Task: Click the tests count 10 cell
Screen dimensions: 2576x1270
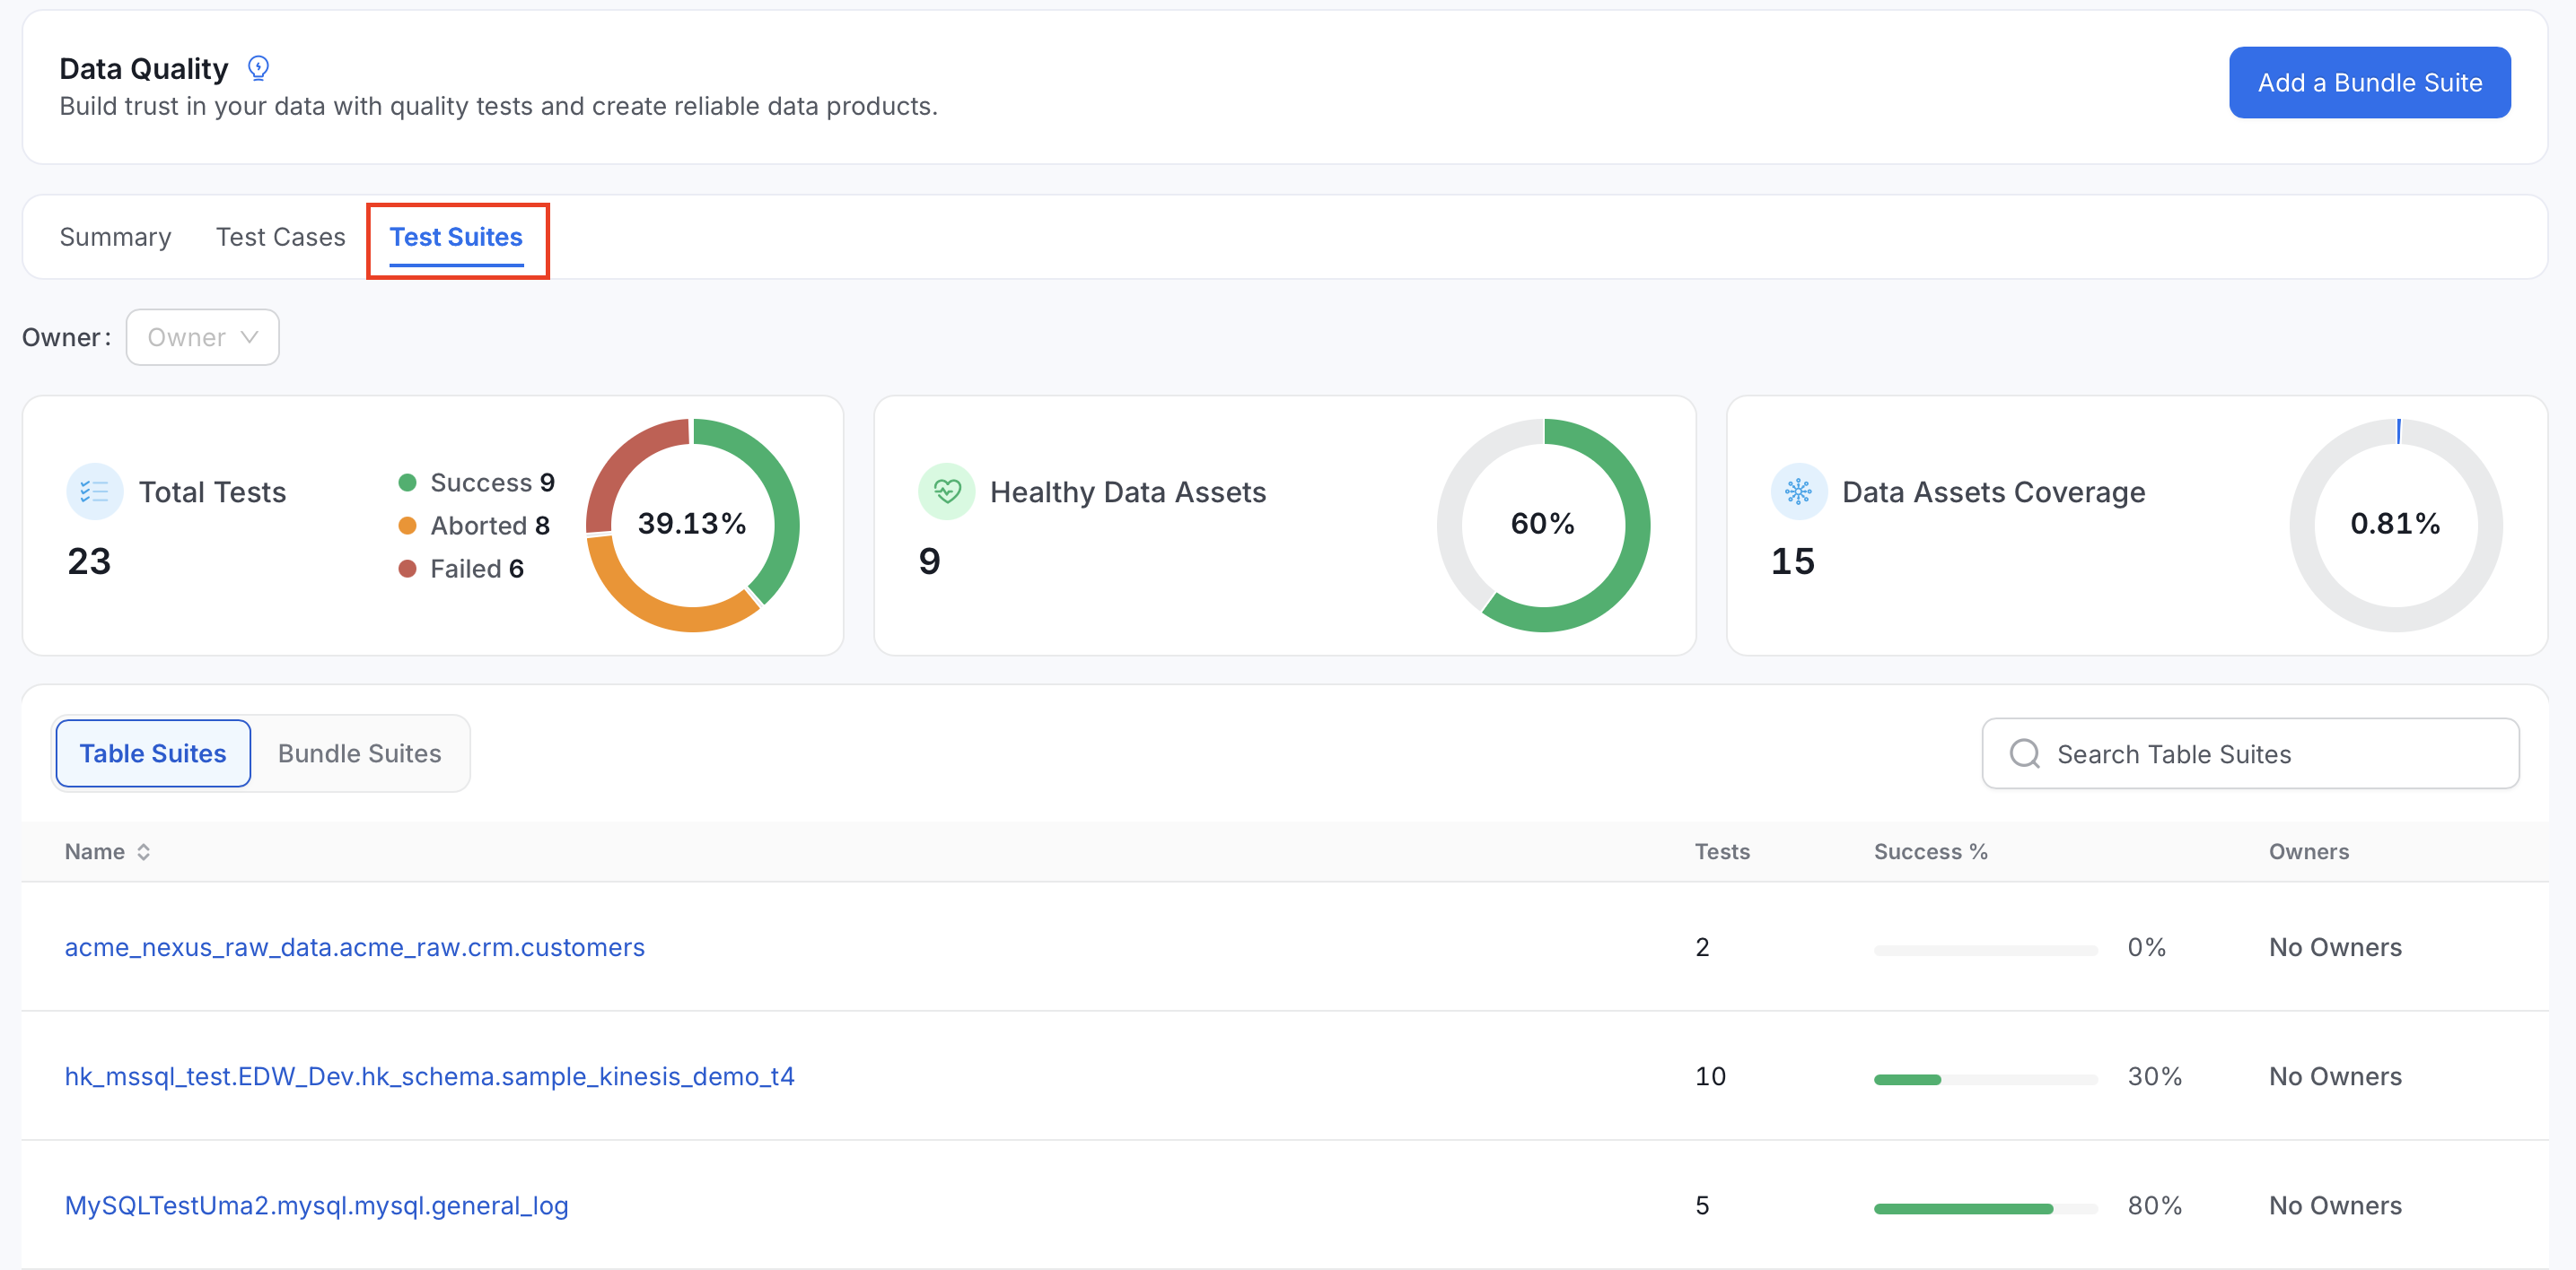Action: [x=1710, y=1077]
